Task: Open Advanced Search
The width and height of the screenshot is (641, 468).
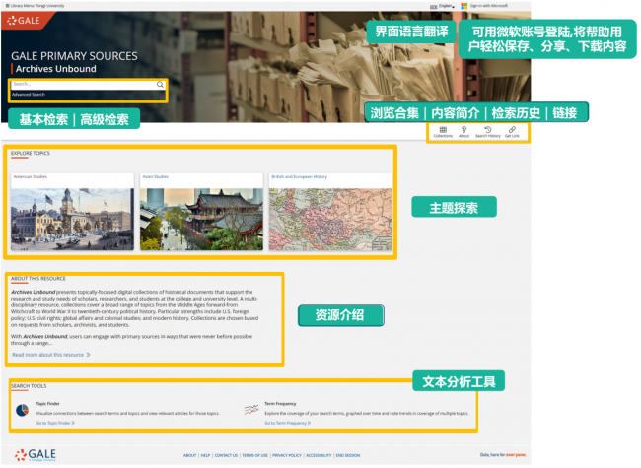Action: 29,95
